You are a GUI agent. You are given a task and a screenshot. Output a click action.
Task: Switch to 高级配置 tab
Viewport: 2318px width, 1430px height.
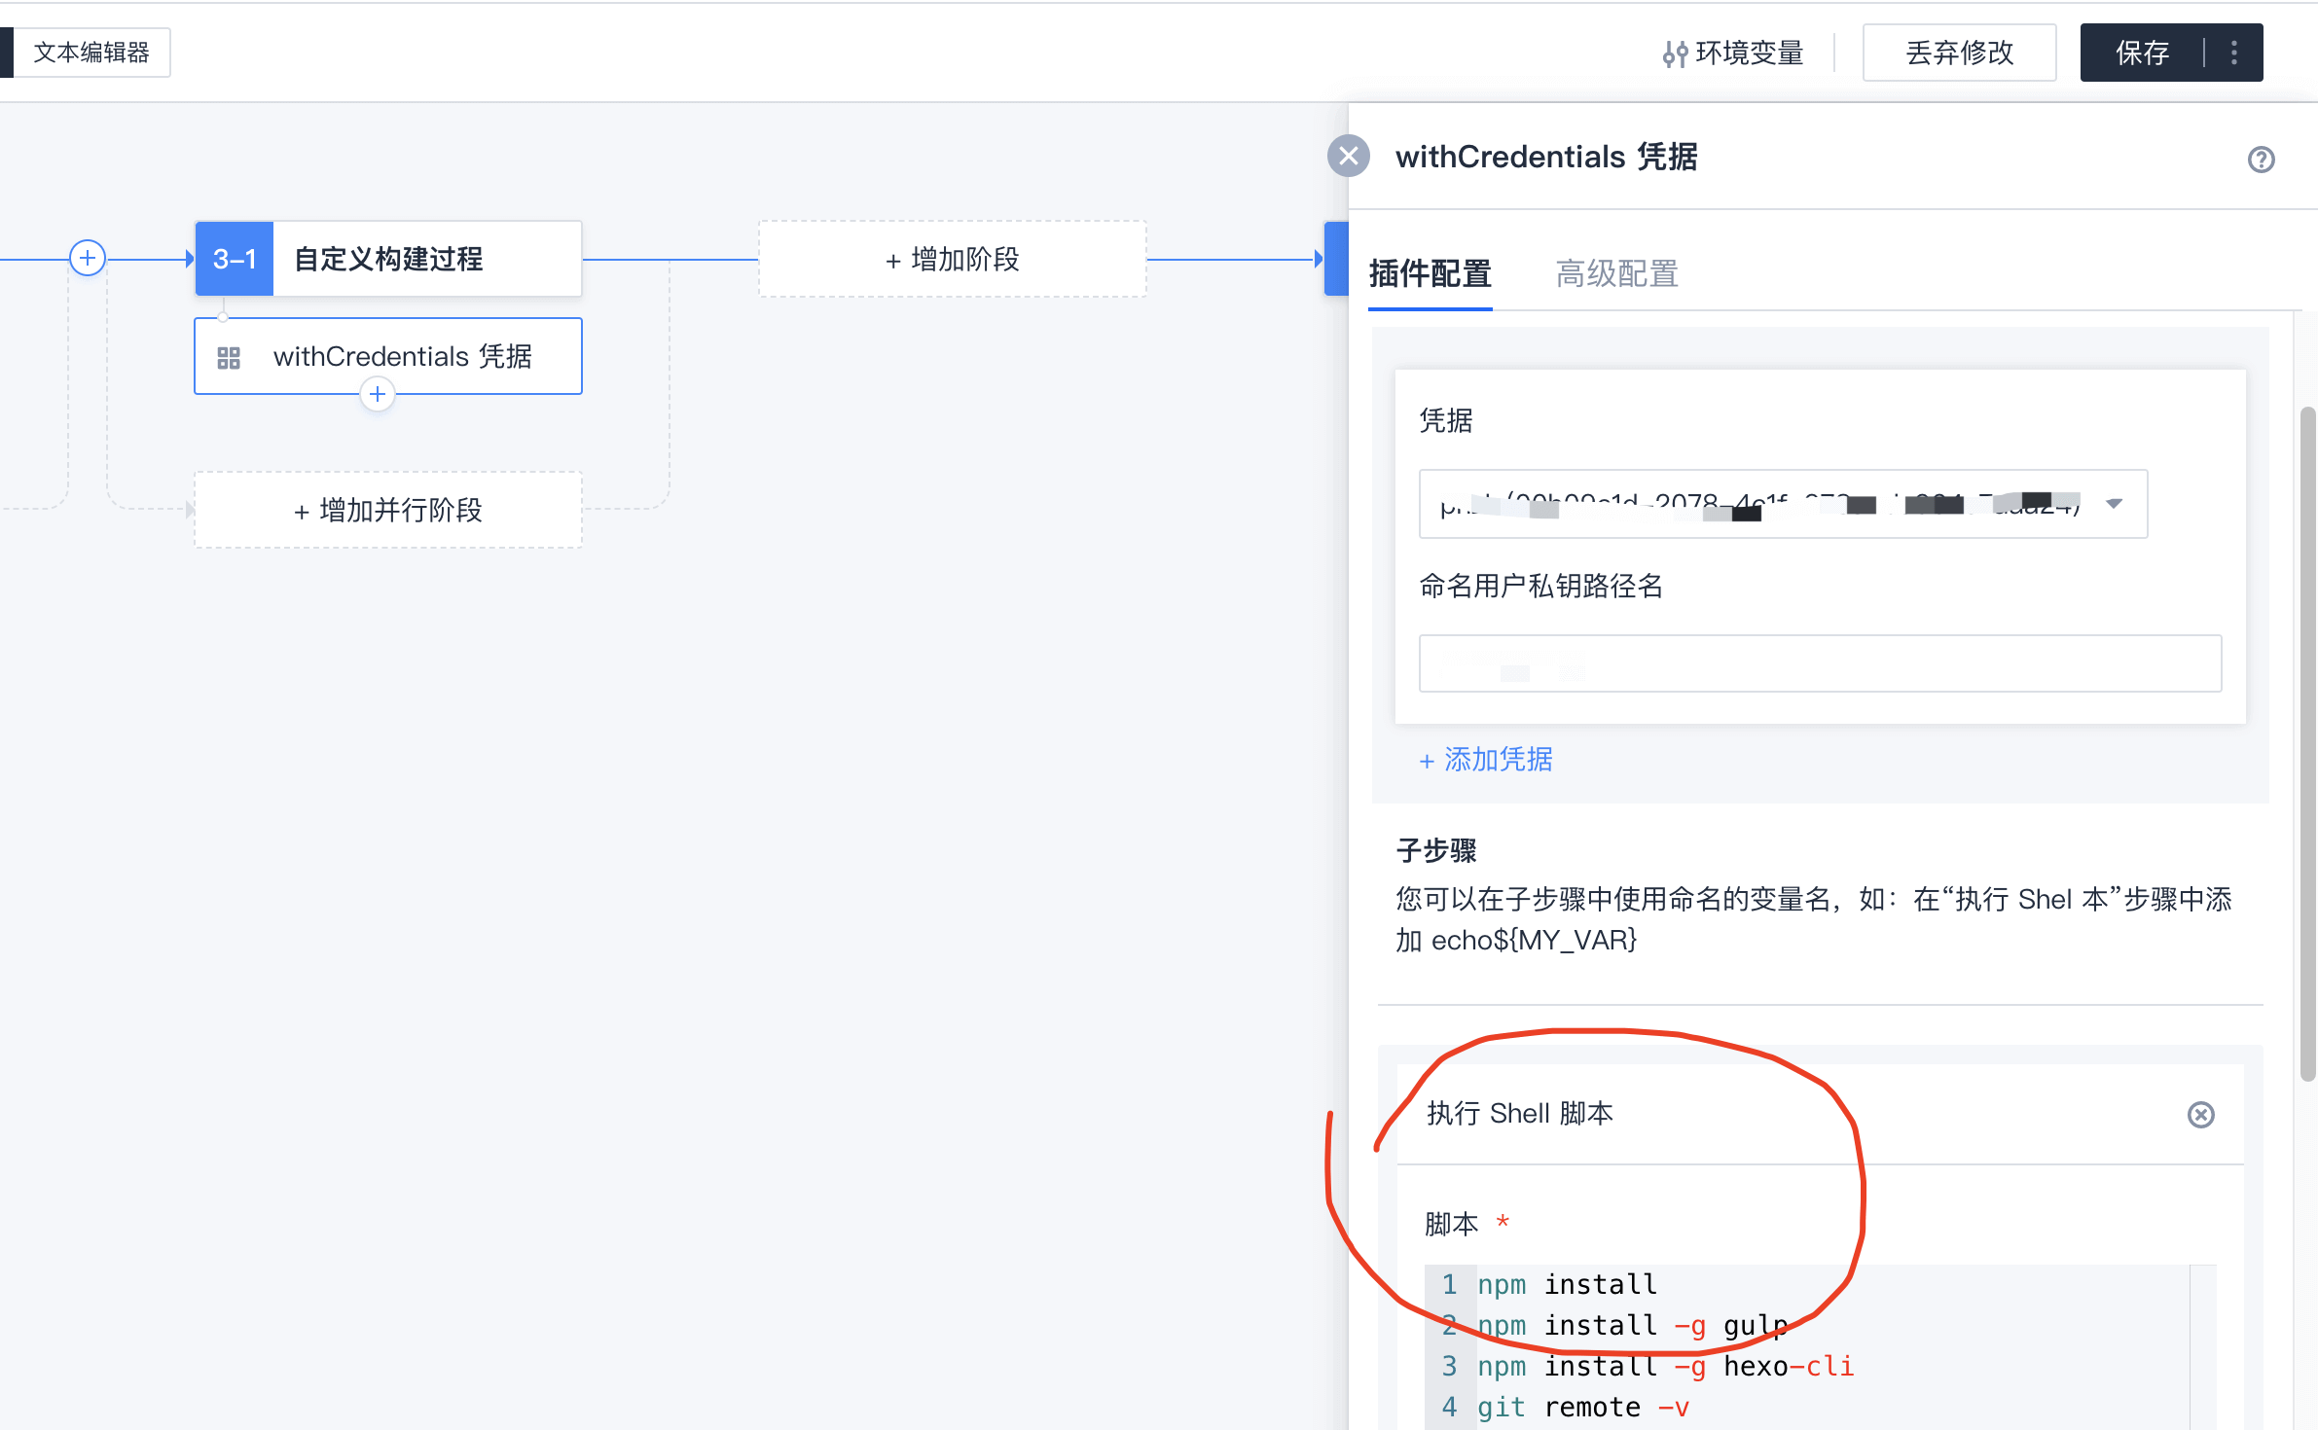point(1616,273)
